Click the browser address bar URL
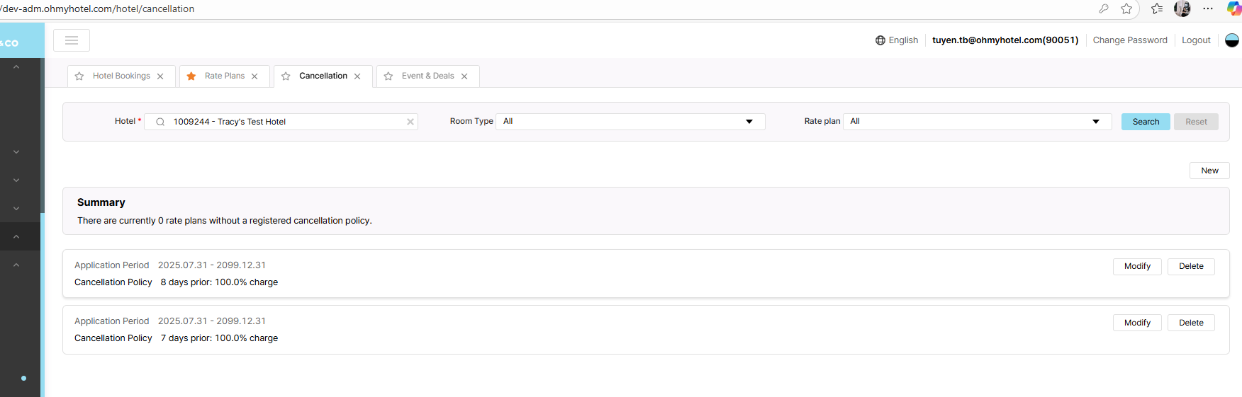This screenshot has height=397, width=1242. click(97, 8)
